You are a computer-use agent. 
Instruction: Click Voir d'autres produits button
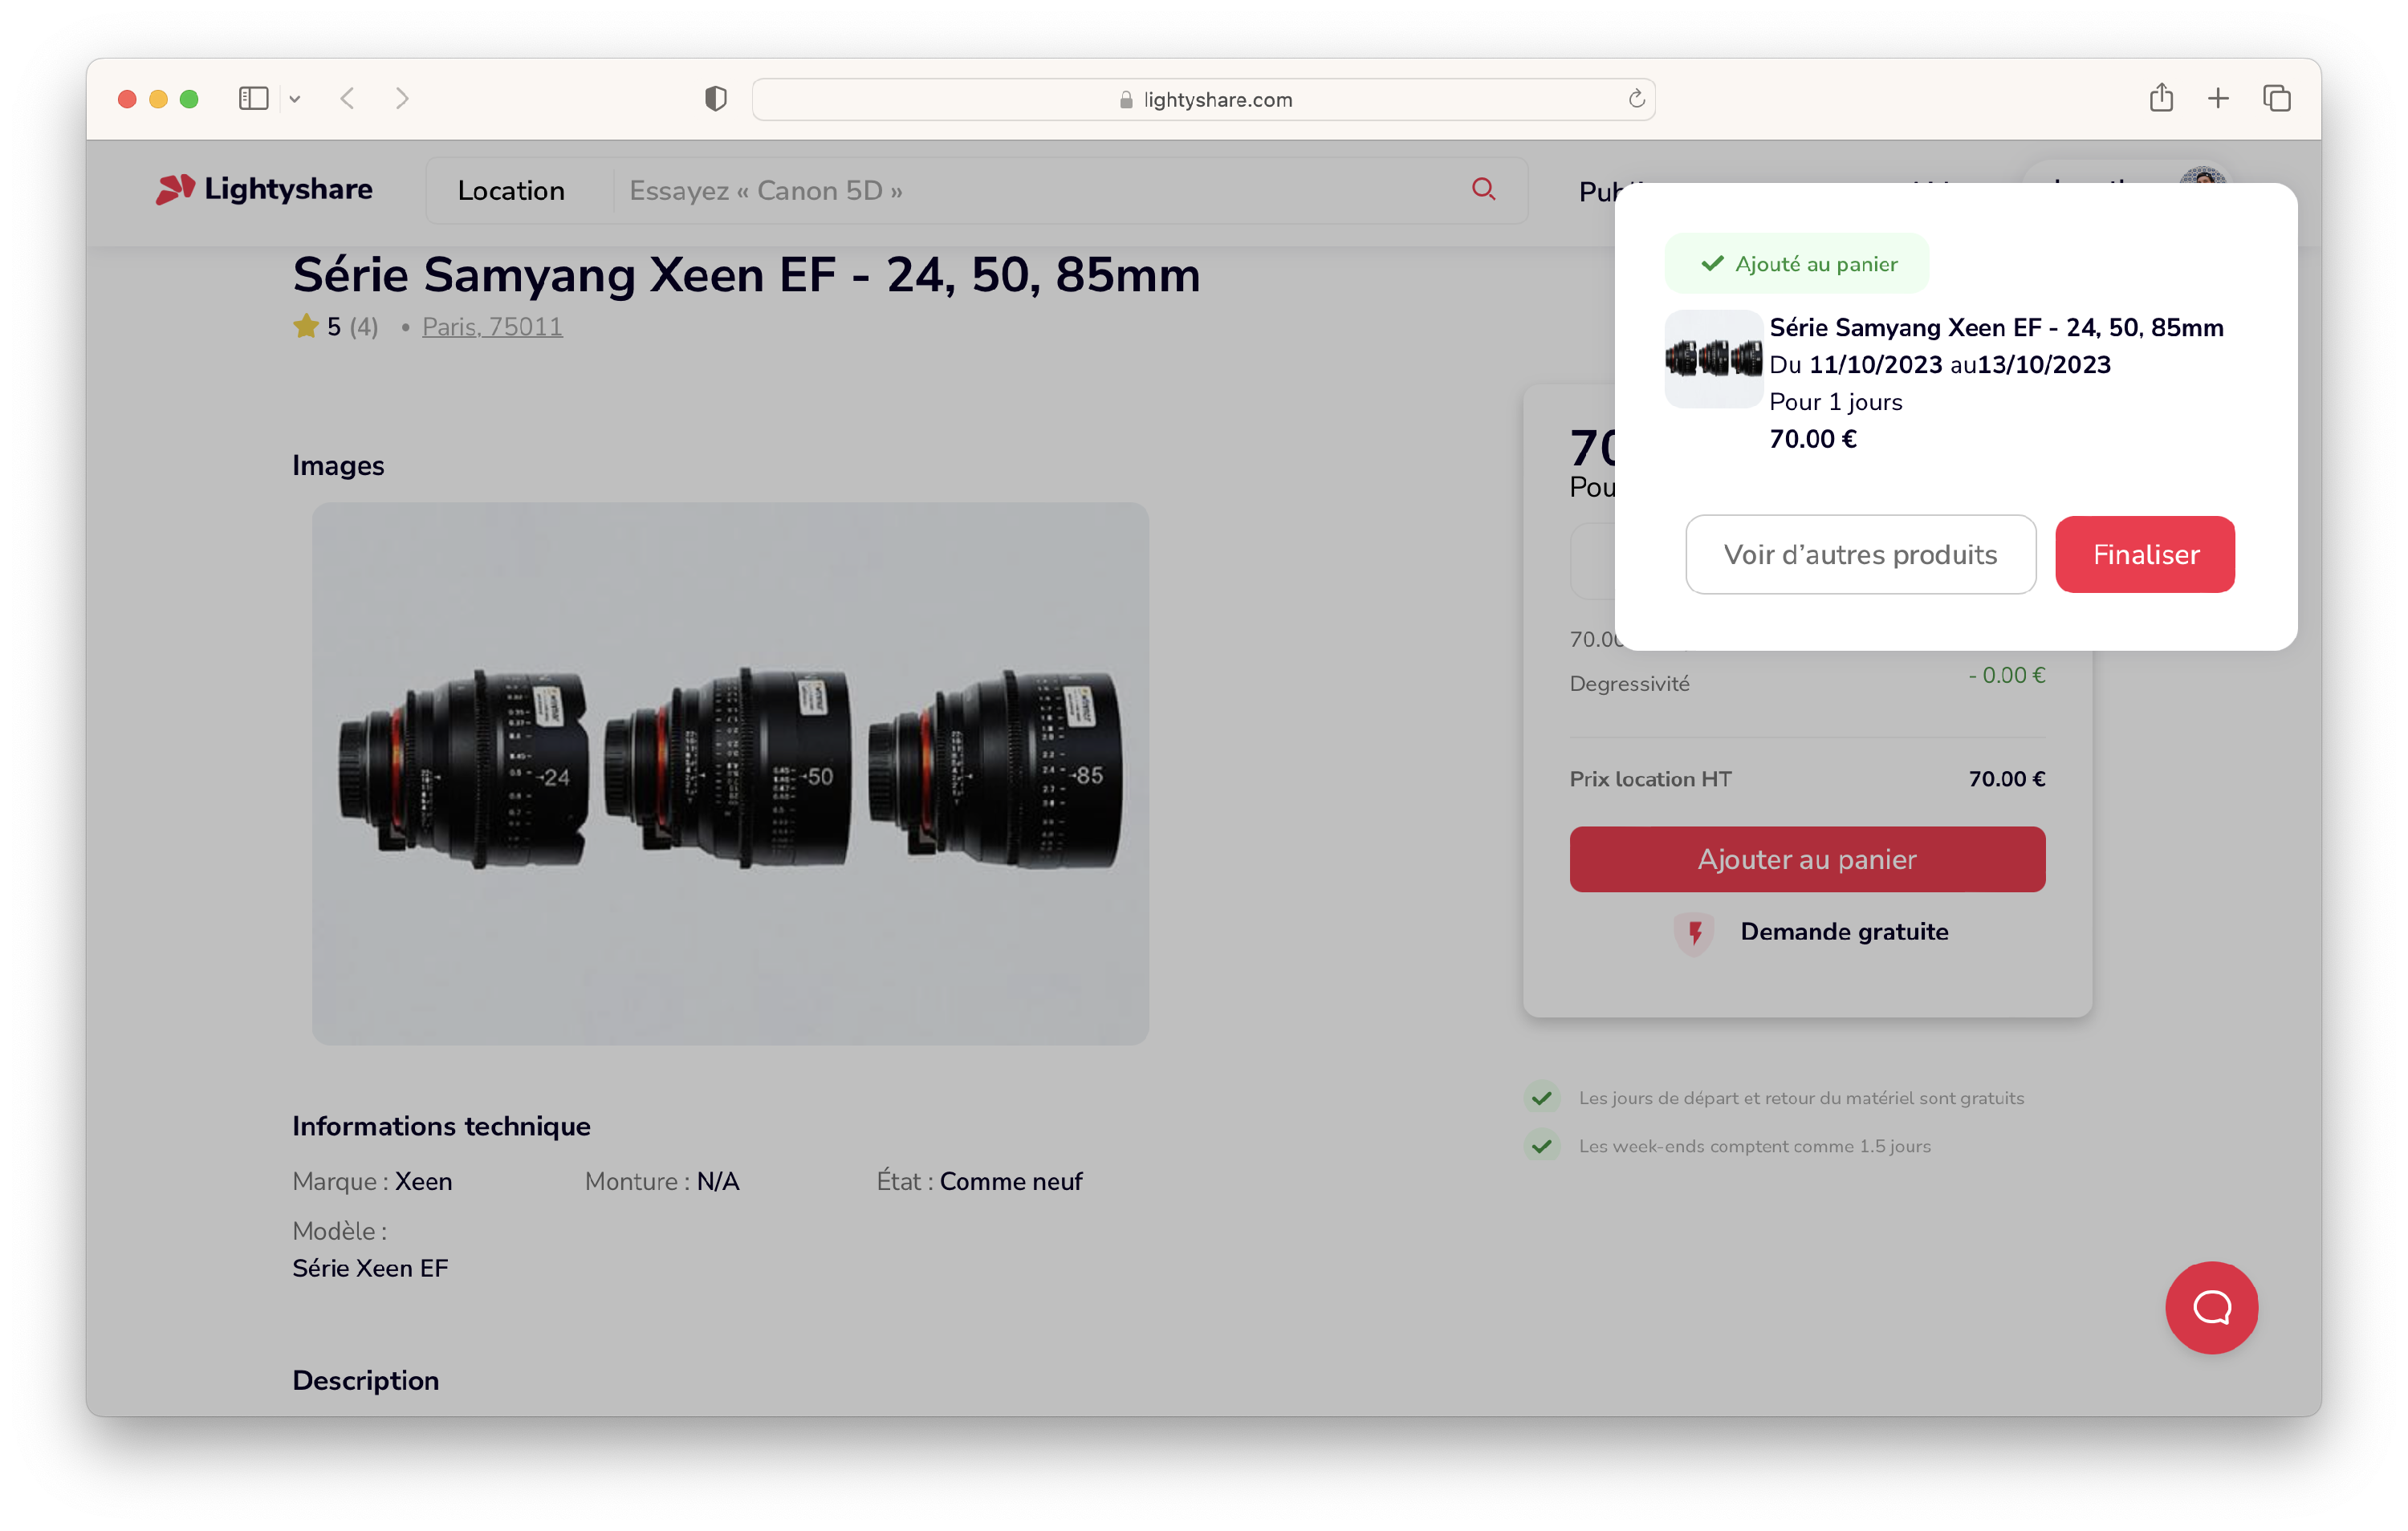coord(1860,554)
